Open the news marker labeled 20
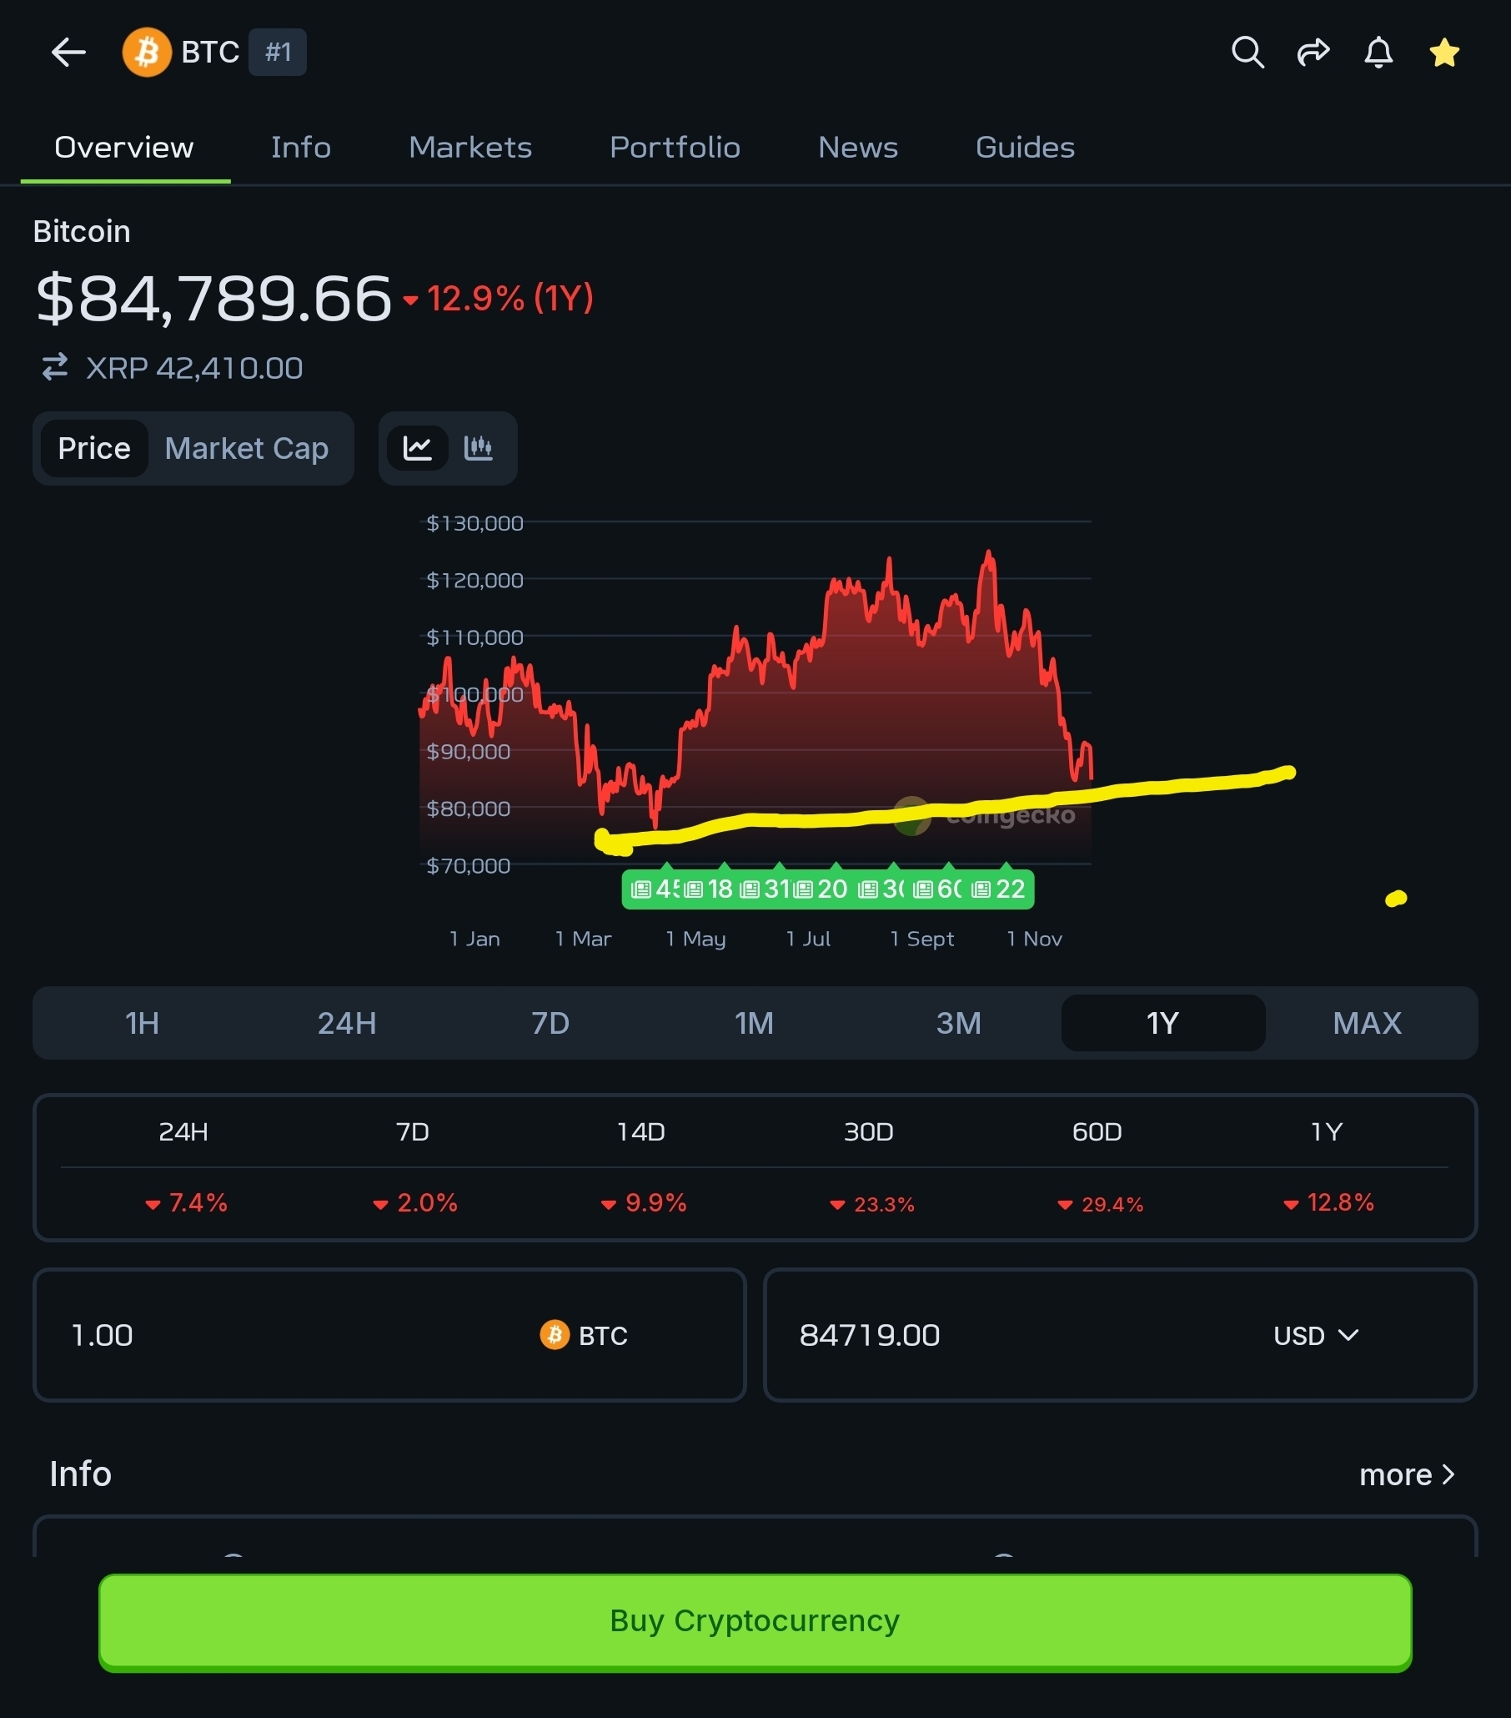Screen dimensions: 1511x1718 (x=821, y=889)
